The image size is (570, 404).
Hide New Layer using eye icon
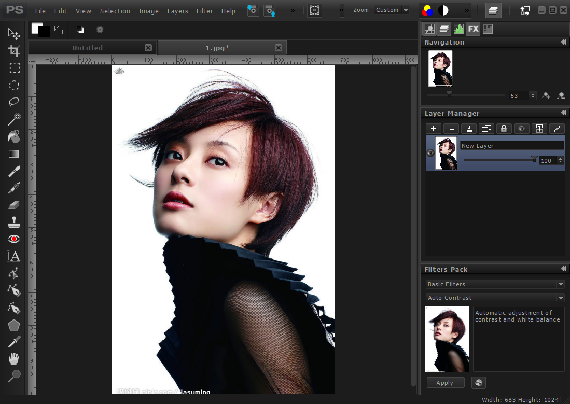430,153
